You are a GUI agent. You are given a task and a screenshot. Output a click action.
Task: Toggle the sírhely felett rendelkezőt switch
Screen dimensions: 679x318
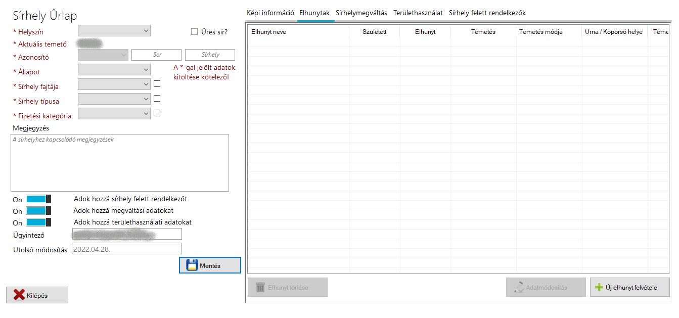pyautogui.click(x=38, y=199)
